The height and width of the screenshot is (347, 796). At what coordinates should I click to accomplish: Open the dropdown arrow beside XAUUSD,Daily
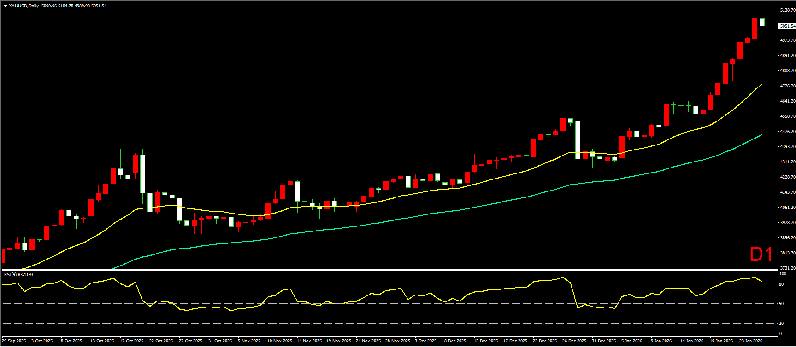coord(5,6)
